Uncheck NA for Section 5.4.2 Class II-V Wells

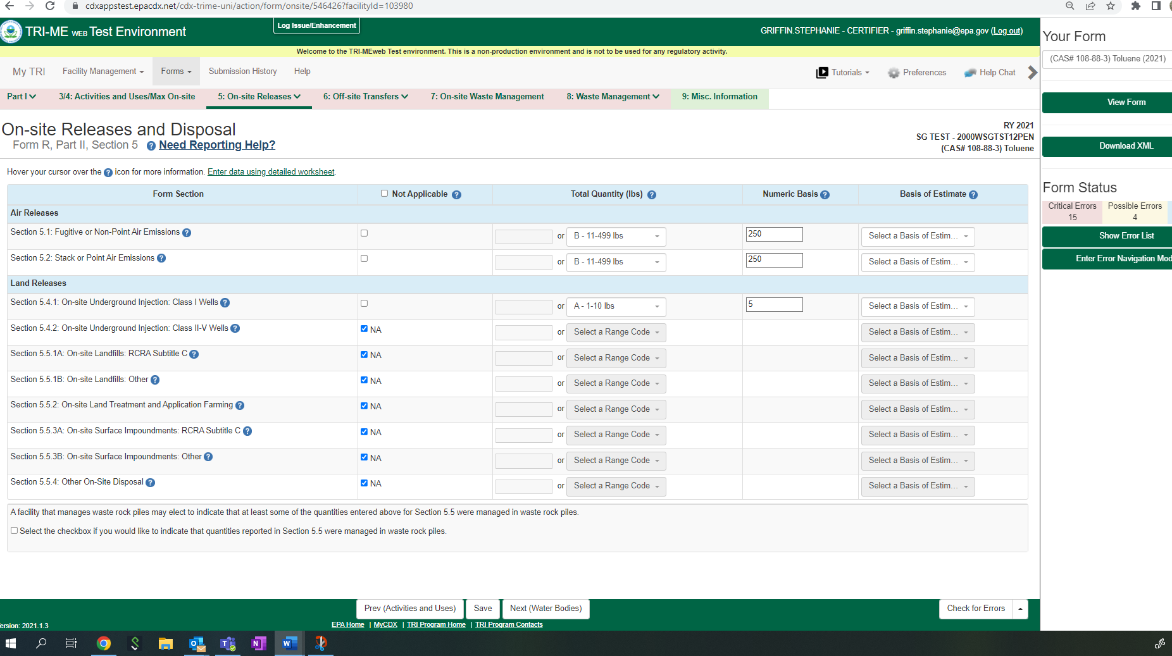[364, 329]
